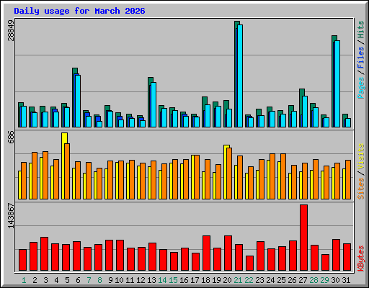The image size is (369, 288).
Task: Click the 28849 axis value
Action: (11, 30)
